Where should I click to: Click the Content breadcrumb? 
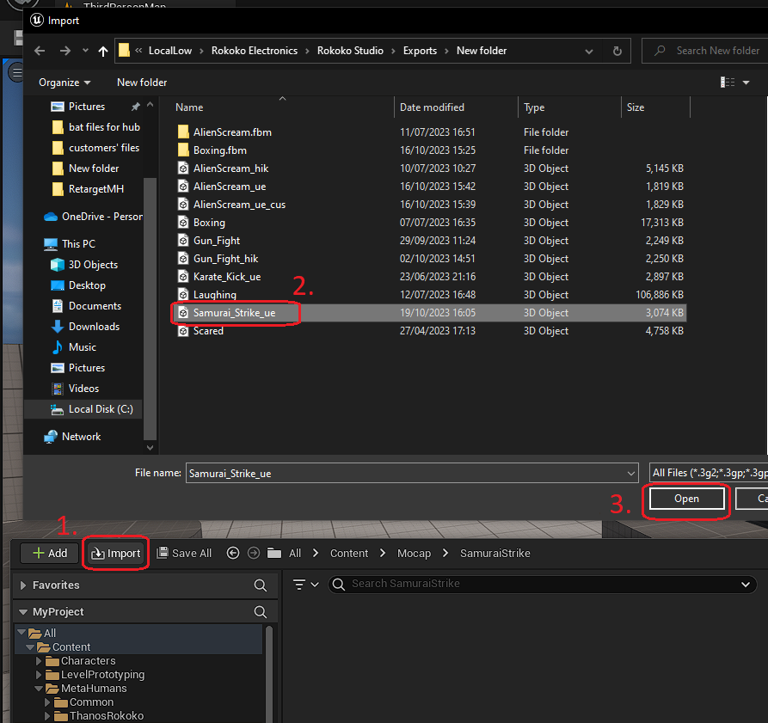pyautogui.click(x=348, y=553)
